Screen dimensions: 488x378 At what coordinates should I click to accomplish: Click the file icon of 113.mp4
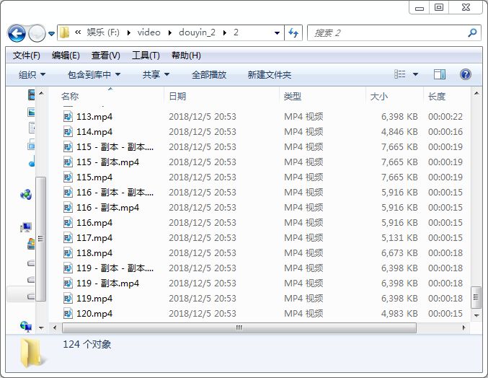click(68, 116)
